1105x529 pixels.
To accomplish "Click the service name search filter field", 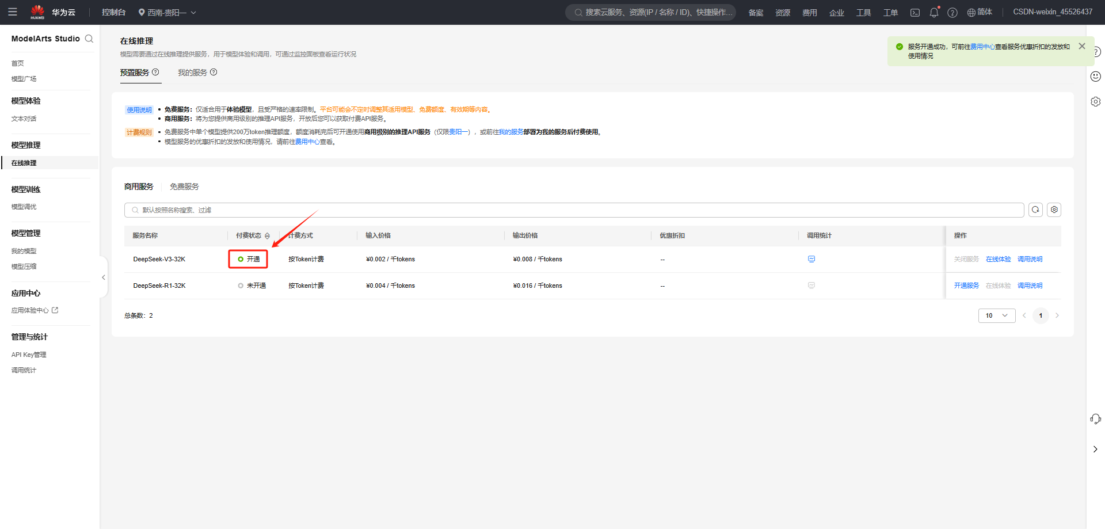I will point(574,210).
